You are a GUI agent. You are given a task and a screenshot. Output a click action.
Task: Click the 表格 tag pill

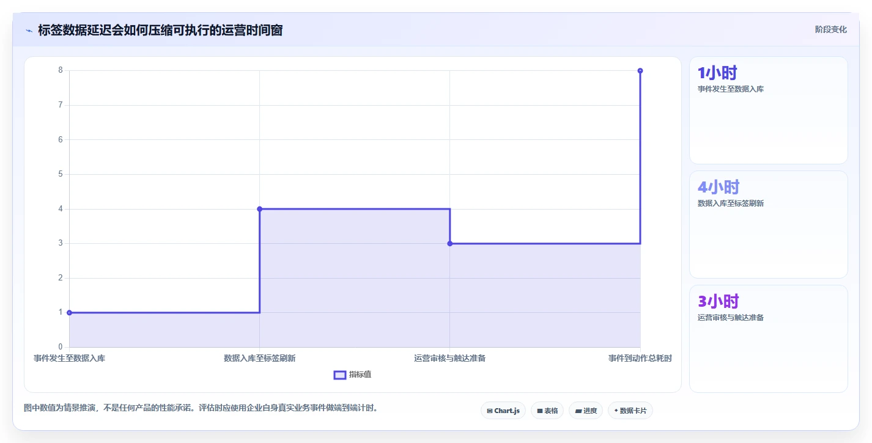point(547,411)
